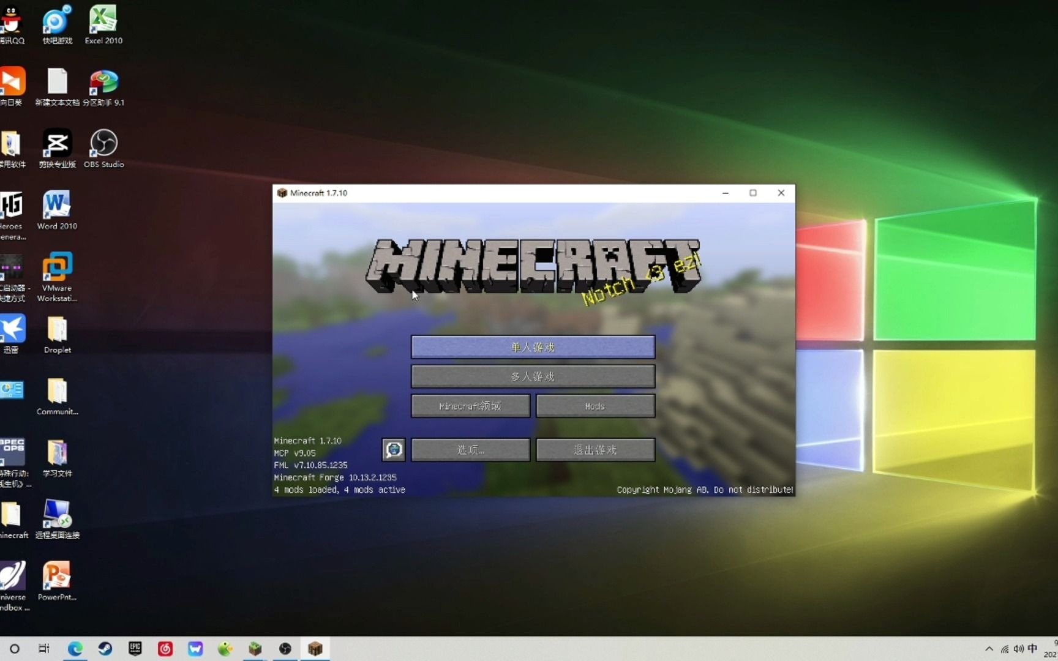Open the volume speaker tray icon
The height and width of the screenshot is (661, 1058).
click(1018, 649)
